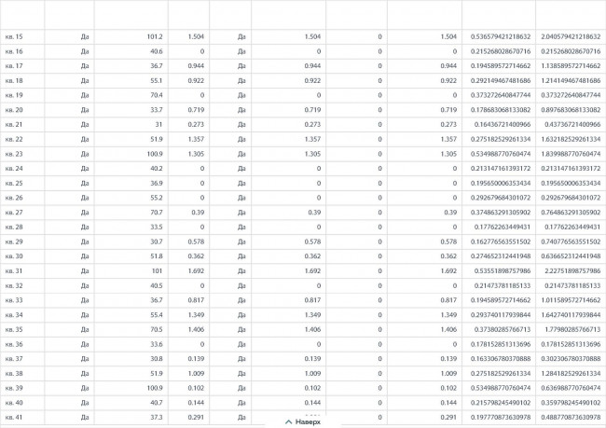
Task: Select the кв. 27 row label
Action: [x=14, y=213]
